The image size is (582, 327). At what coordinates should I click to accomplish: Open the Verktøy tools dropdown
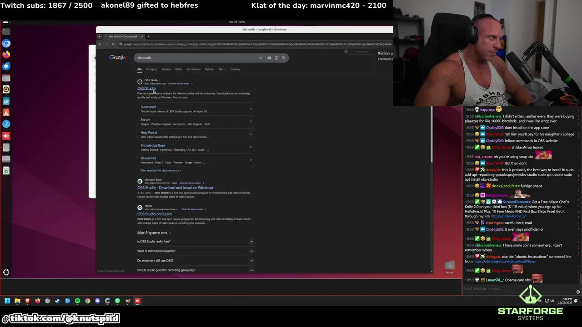[x=236, y=69]
